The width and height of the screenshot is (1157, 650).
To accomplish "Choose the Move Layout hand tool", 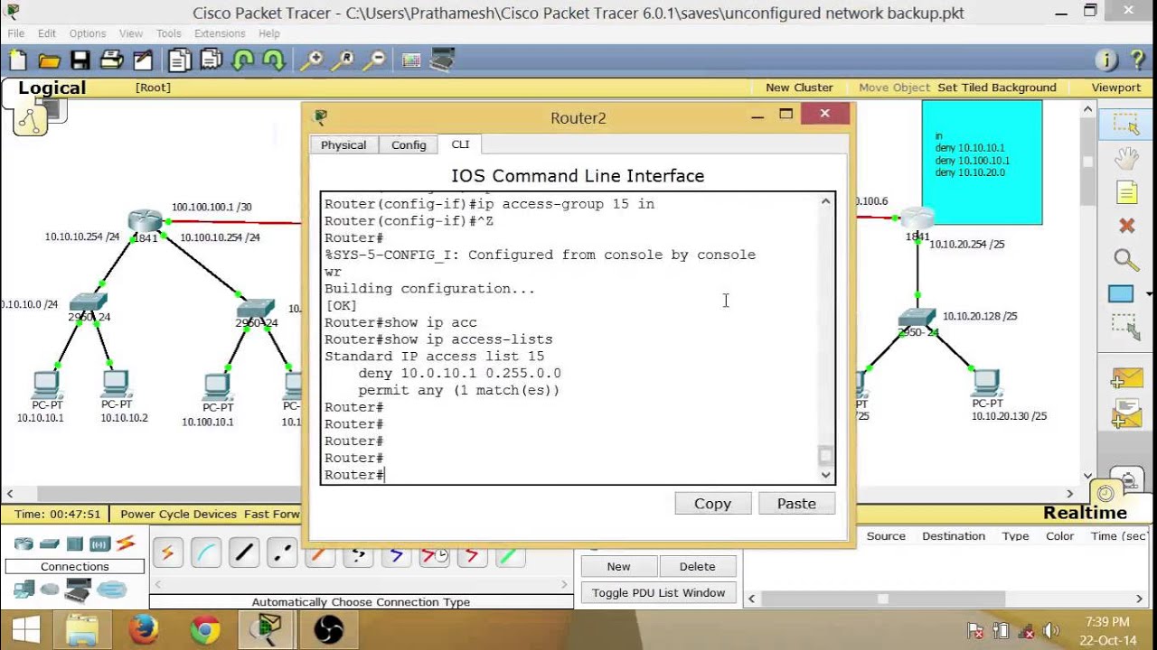I will (x=1126, y=159).
